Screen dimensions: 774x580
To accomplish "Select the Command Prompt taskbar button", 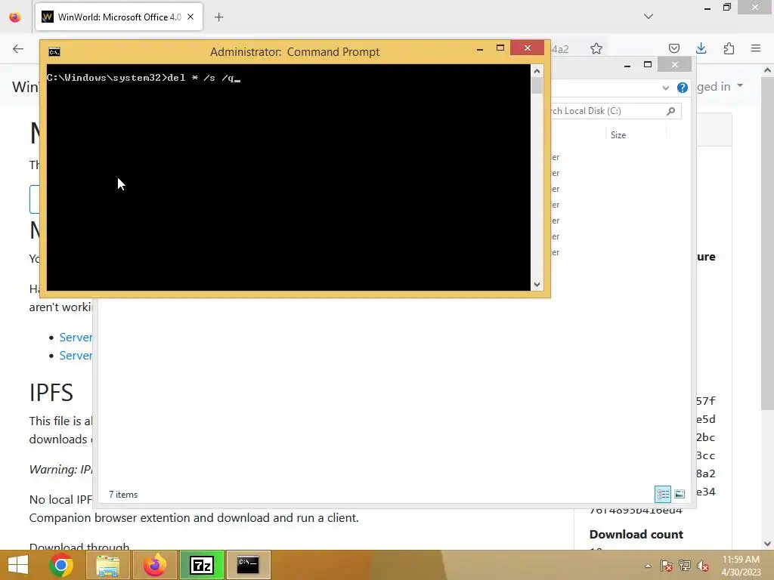I will [x=248, y=565].
